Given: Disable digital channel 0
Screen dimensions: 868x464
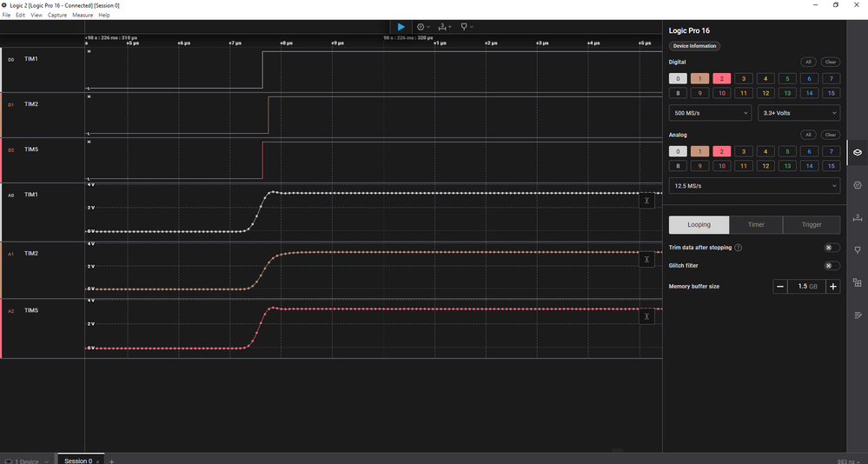Looking at the screenshot, I should pos(678,78).
